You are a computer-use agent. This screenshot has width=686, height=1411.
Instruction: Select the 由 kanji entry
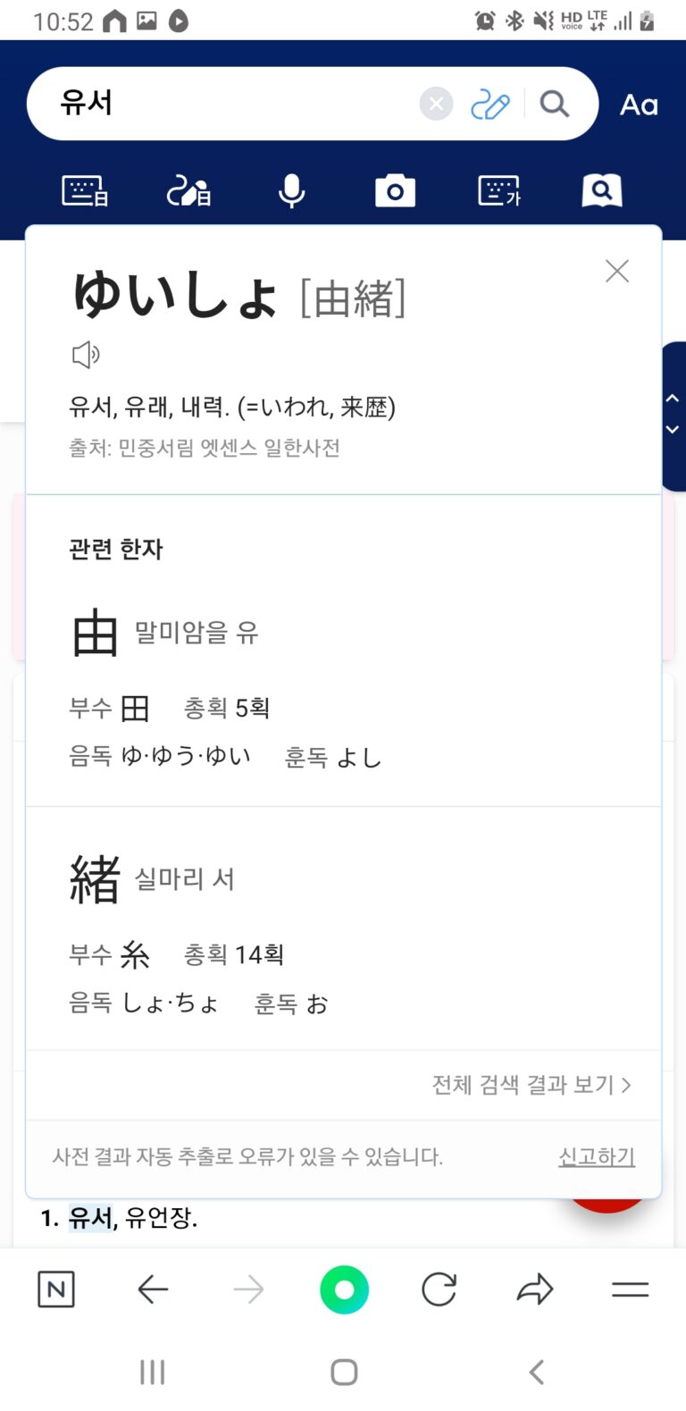tap(96, 634)
